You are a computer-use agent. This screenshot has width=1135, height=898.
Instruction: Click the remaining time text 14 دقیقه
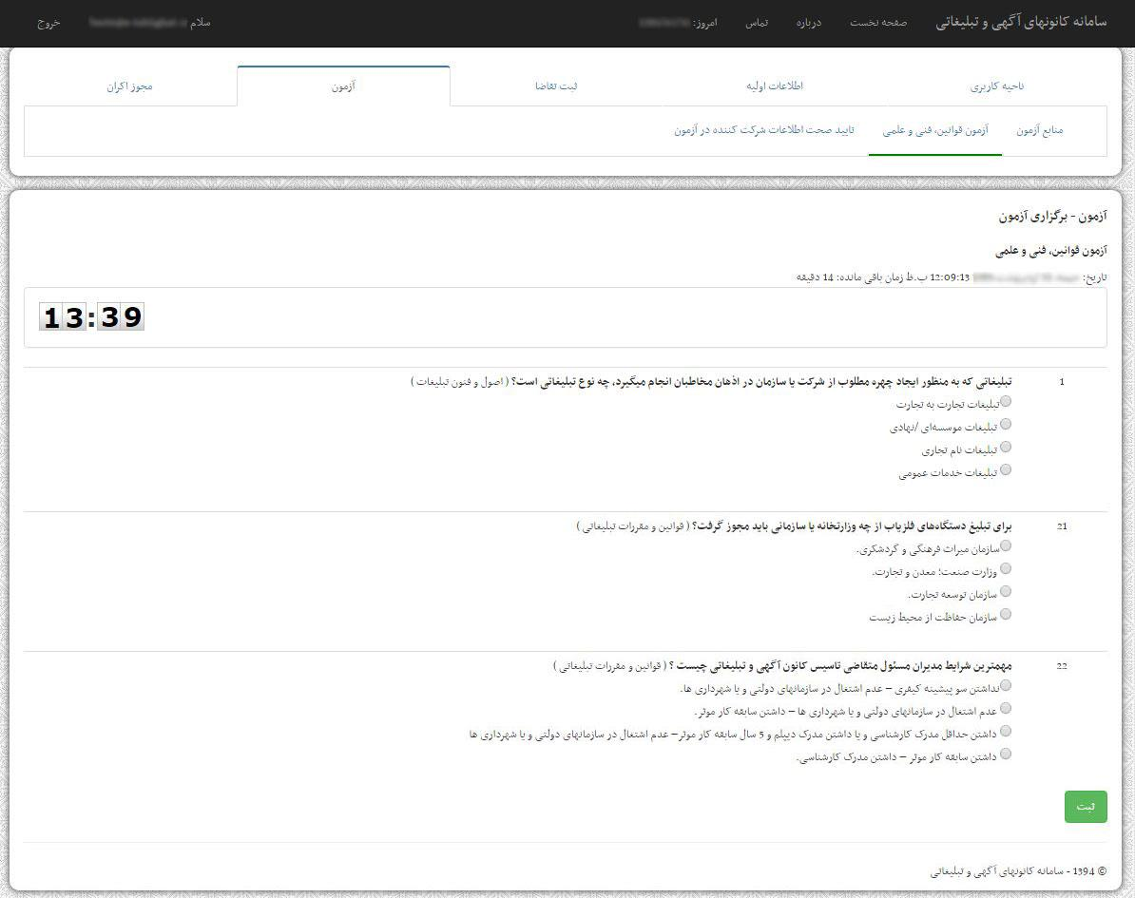click(x=815, y=277)
